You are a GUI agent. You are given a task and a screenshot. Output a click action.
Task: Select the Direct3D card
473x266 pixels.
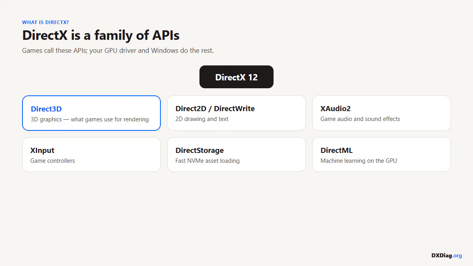(x=91, y=113)
